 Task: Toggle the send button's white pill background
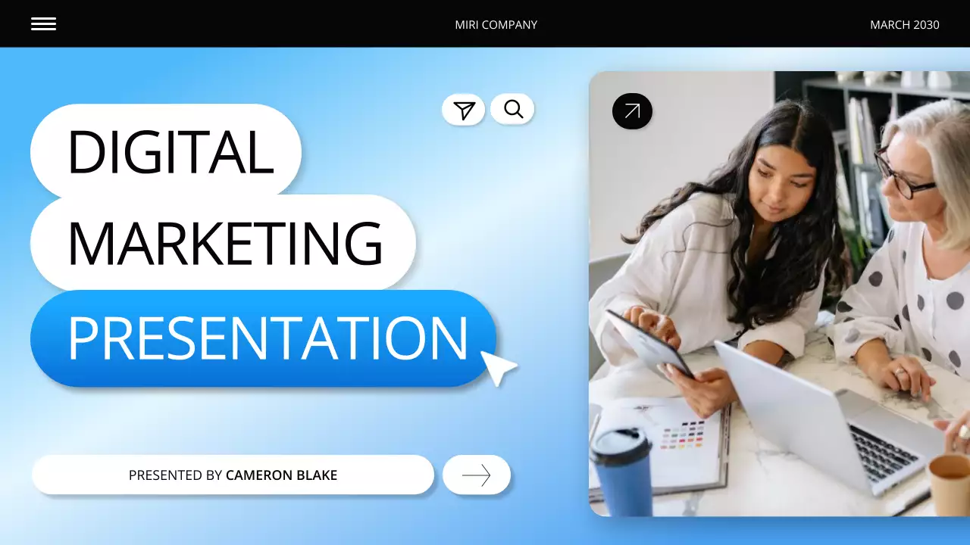[x=463, y=109]
